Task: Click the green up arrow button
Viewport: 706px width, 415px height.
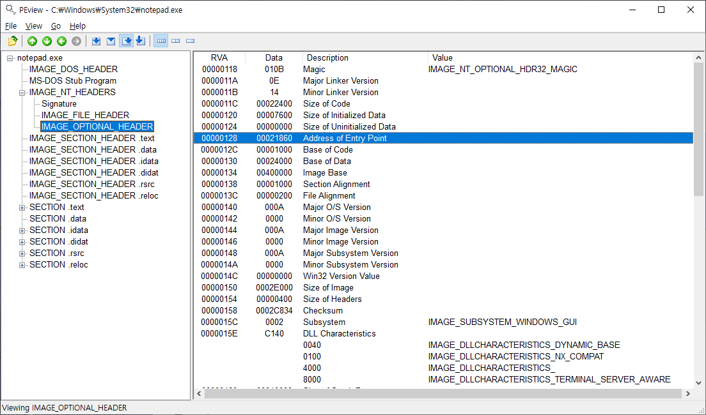Action: click(x=32, y=41)
